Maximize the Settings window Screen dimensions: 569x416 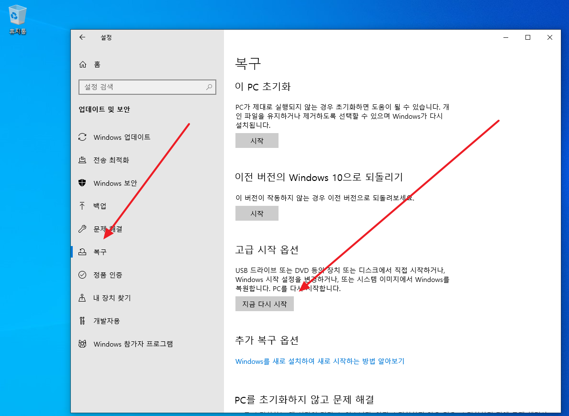tap(528, 37)
